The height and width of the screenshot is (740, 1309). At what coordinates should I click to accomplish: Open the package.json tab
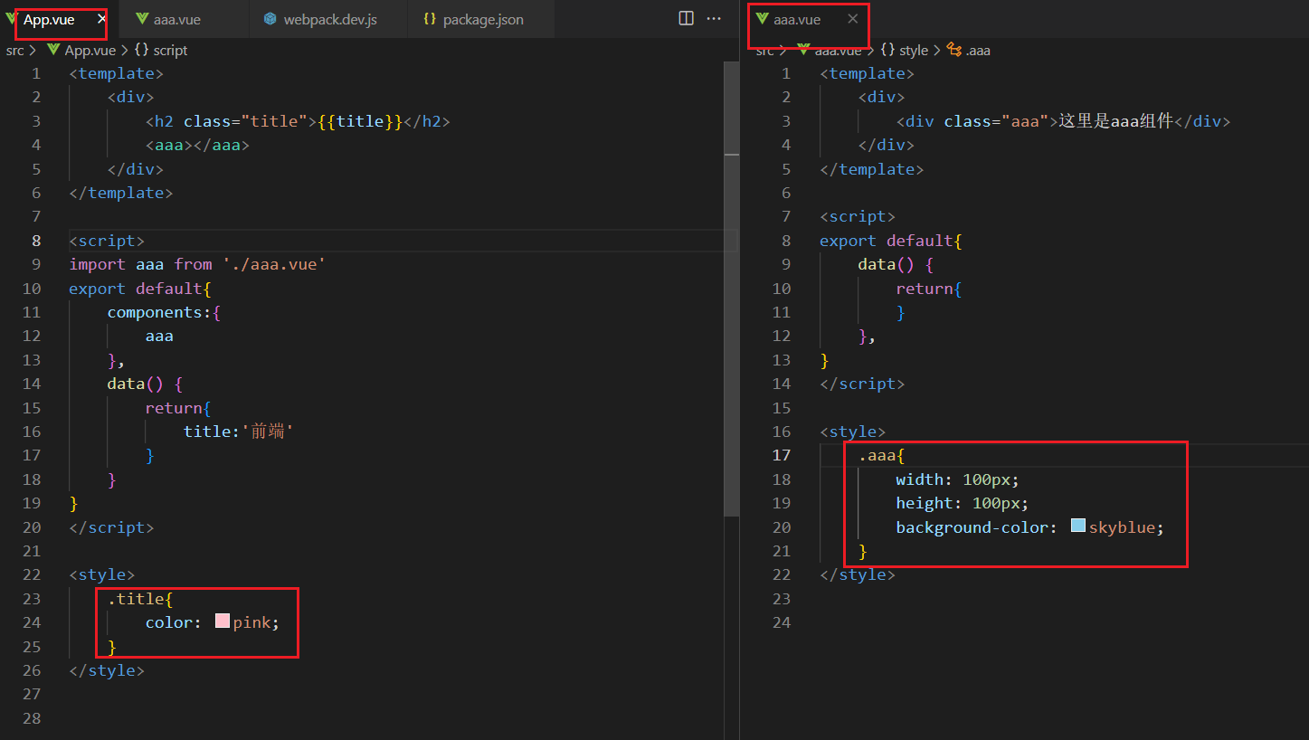tap(483, 19)
